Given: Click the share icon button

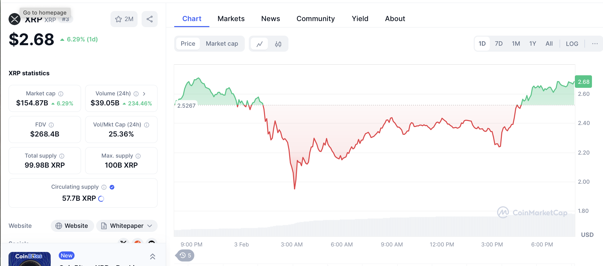Looking at the screenshot, I should click(x=150, y=19).
